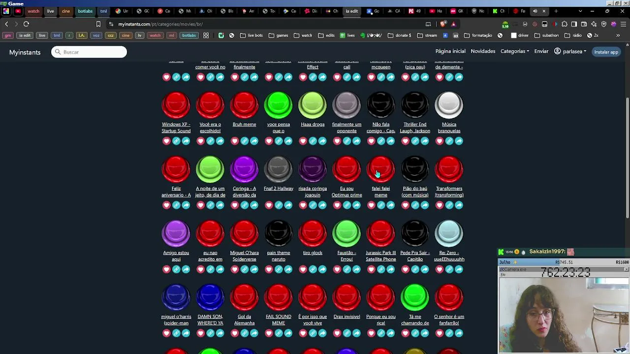Open the tab search dropdown arrow

[x=580, y=11]
